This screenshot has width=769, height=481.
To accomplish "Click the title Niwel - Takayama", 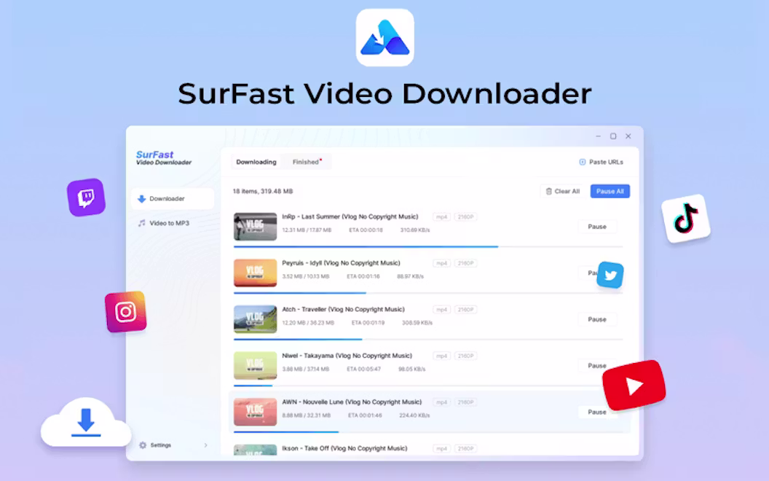I will point(347,356).
